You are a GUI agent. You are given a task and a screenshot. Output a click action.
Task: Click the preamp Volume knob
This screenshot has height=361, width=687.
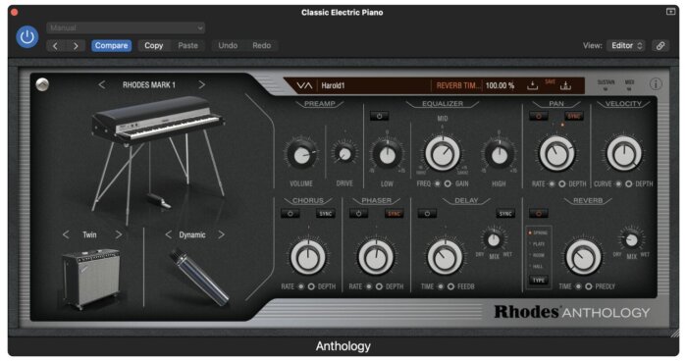coord(301,155)
